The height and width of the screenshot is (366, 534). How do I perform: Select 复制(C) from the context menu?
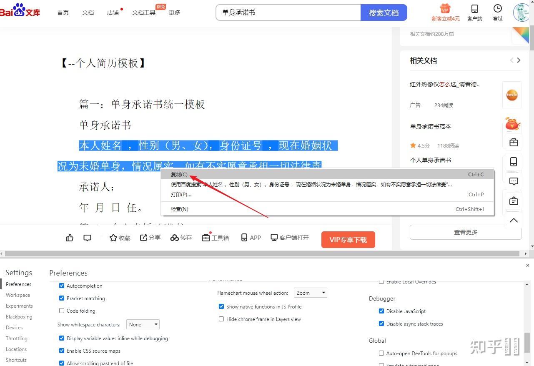point(179,174)
